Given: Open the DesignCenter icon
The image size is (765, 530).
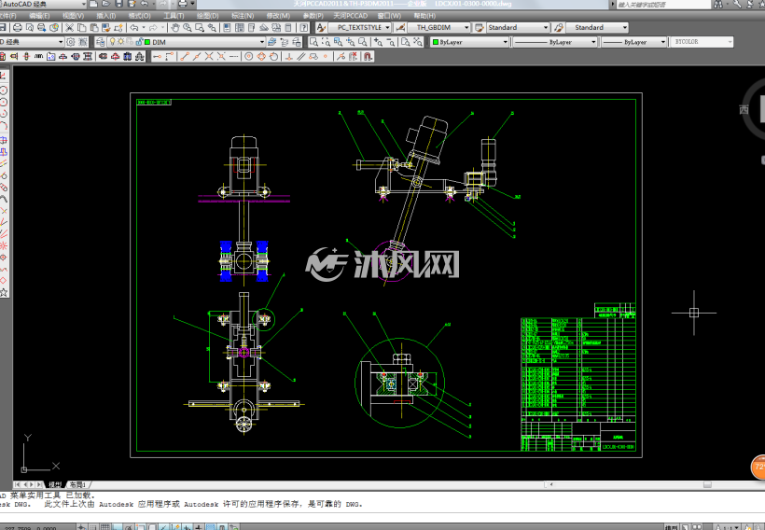Looking at the screenshot, I should click(240, 28).
